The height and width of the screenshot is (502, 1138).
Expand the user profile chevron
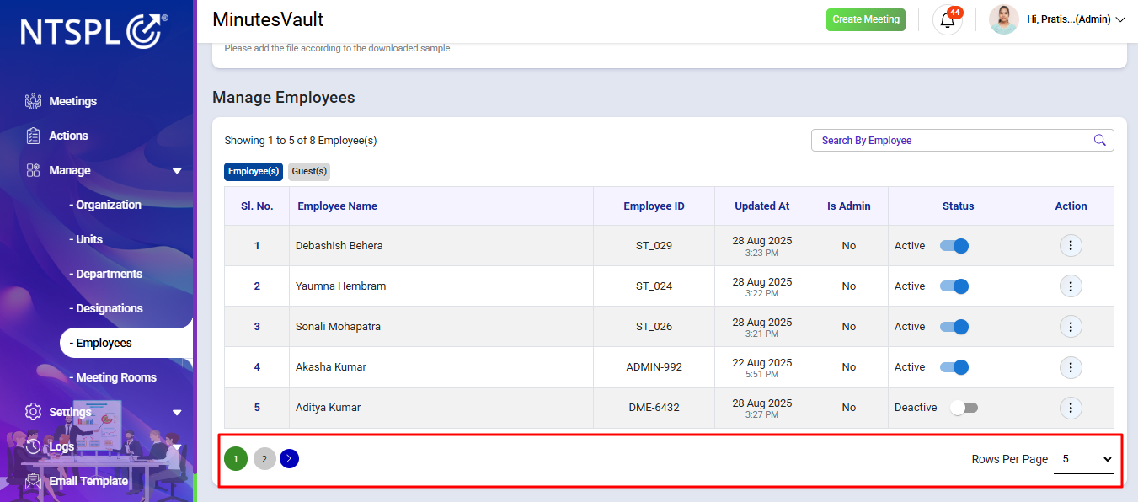tap(1120, 19)
